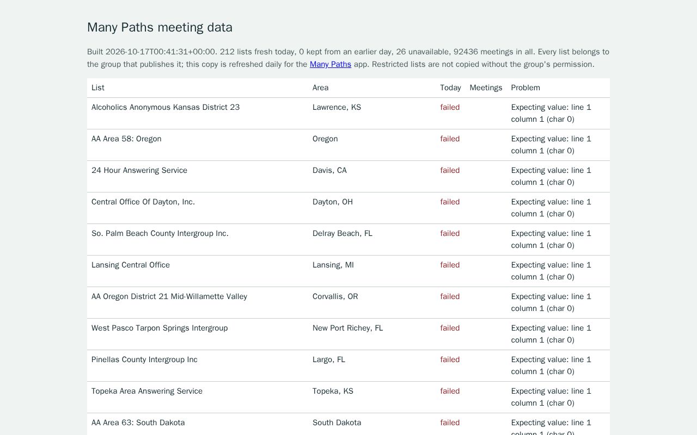This screenshot has height=435, width=697.
Task: Click the problem message for Central Office Of Dayton
Action: point(551,208)
